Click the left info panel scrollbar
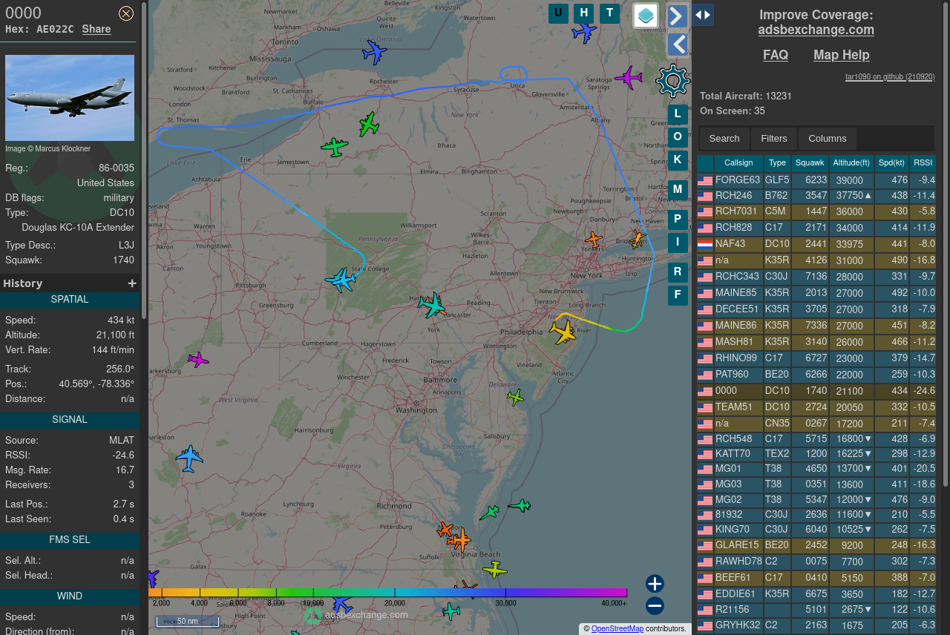 [x=144, y=161]
